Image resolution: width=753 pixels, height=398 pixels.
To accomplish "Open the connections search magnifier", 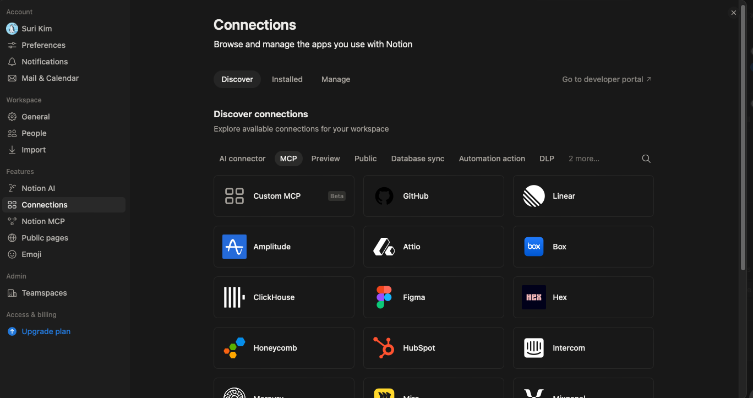I will point(646,159).
